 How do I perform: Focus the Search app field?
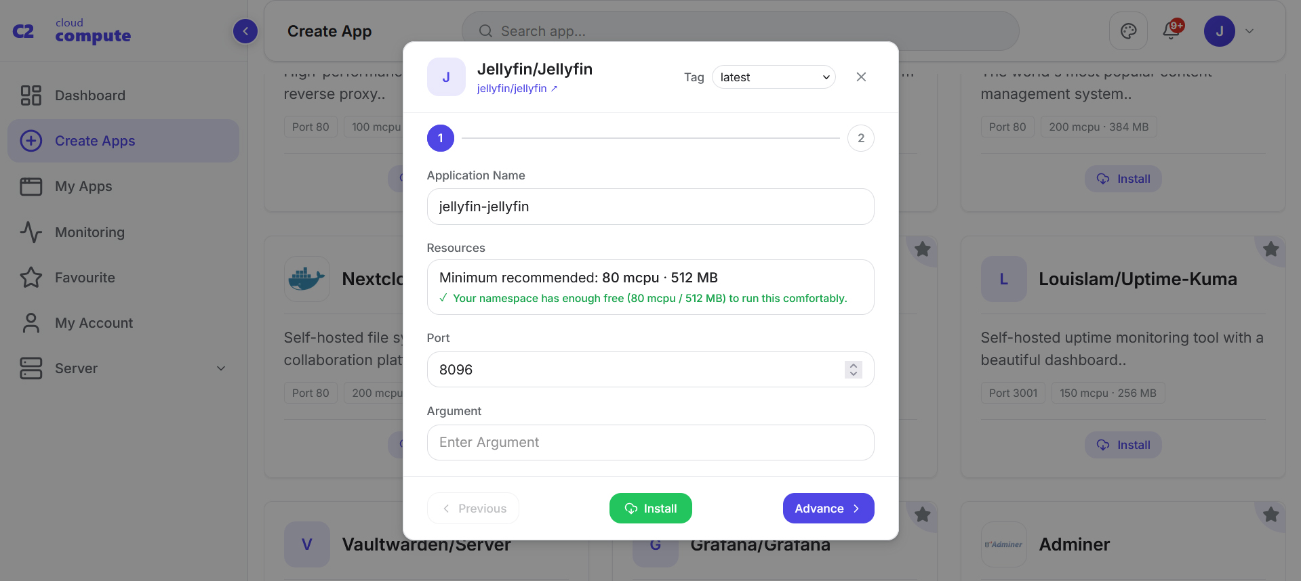coord(740,31)
